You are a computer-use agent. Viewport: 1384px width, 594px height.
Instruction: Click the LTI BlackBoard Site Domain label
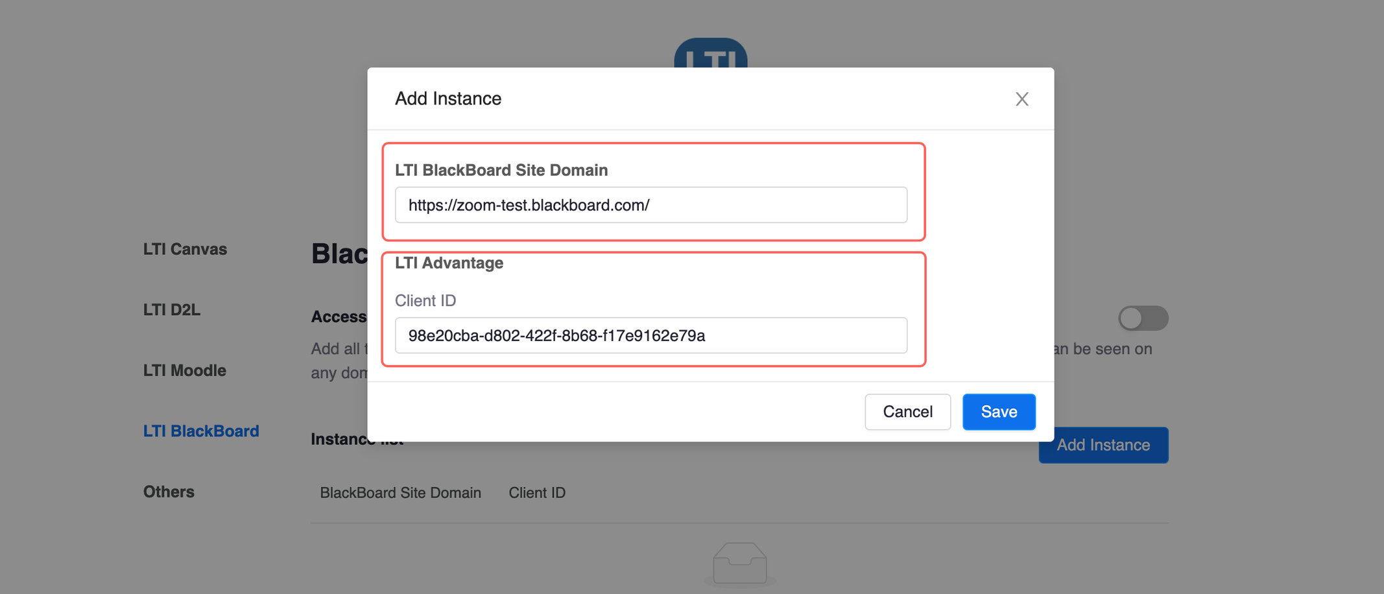coord(501,170)
